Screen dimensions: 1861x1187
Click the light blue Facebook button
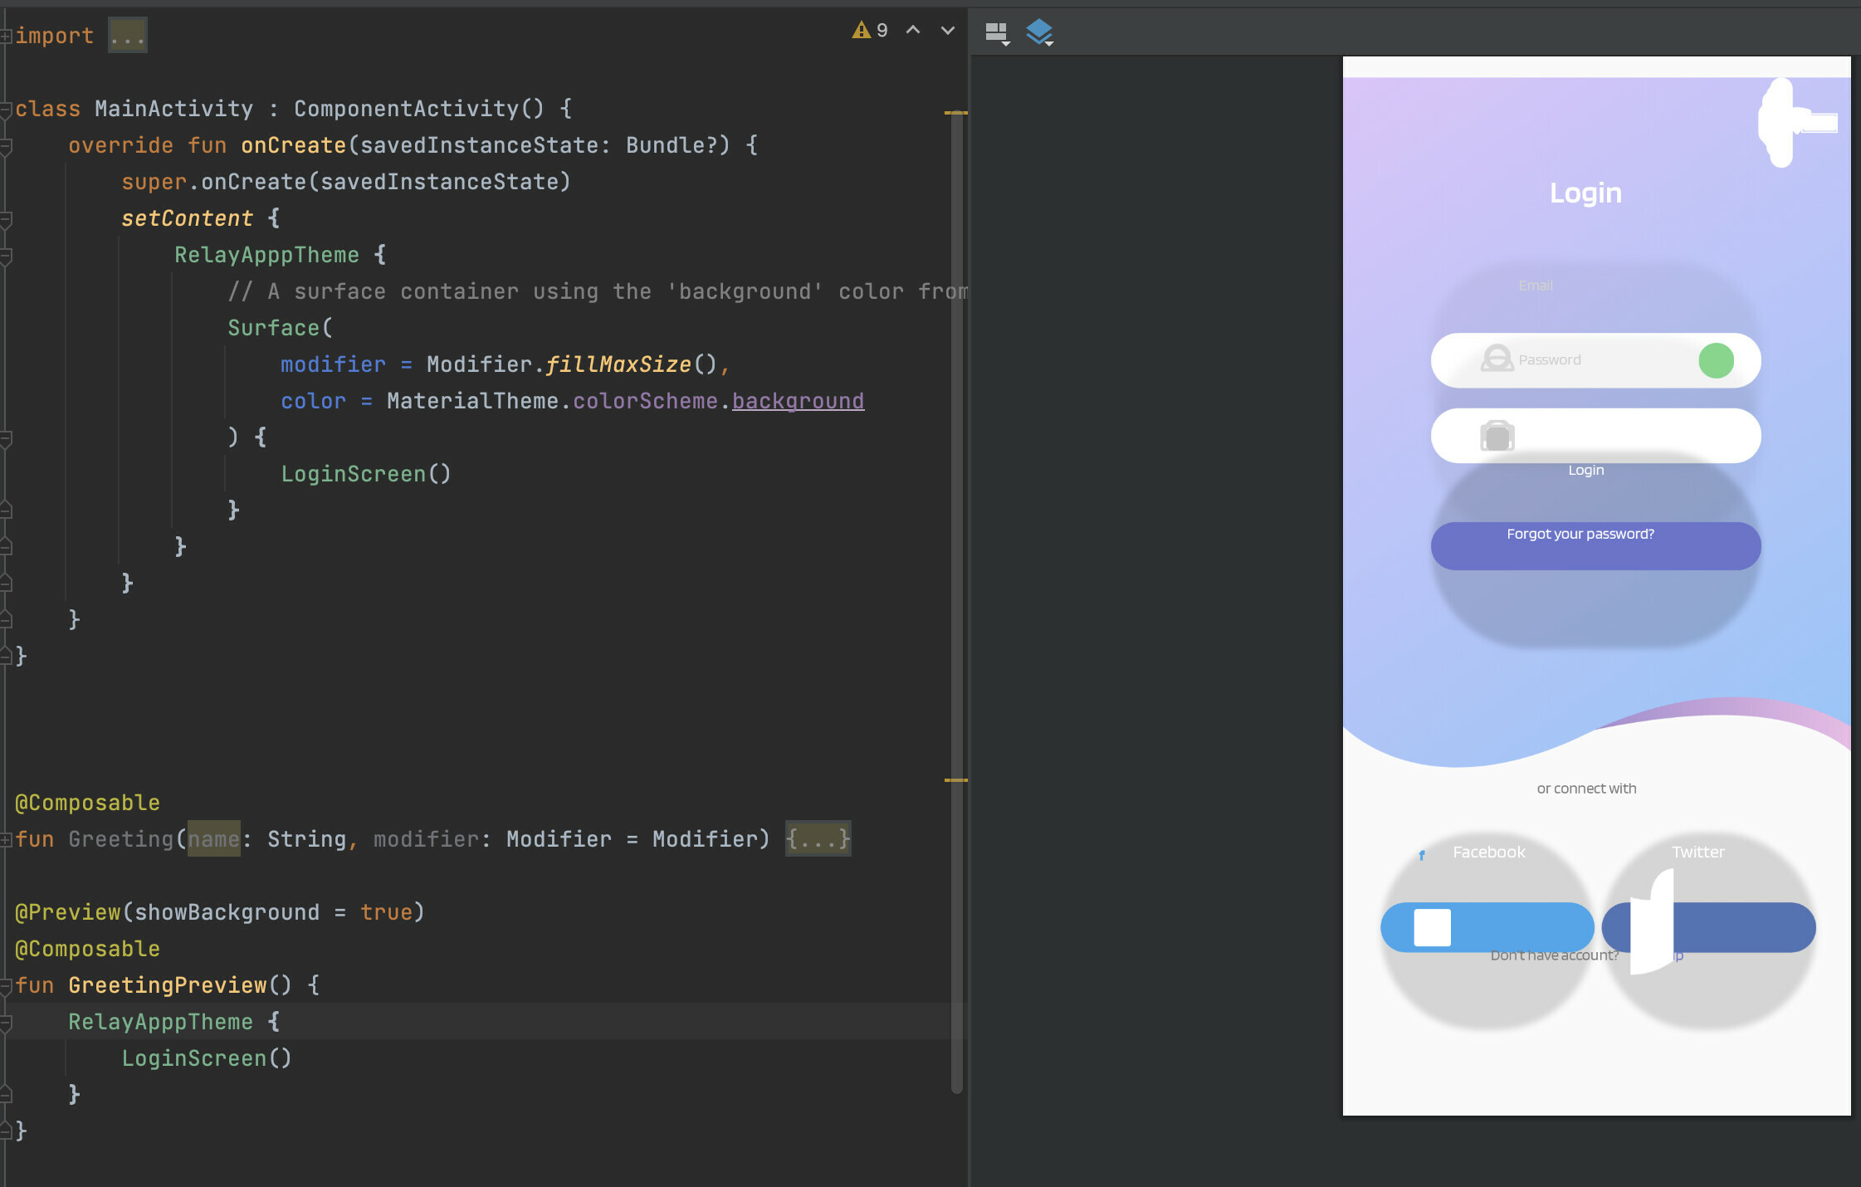(x=1487, y=927)
